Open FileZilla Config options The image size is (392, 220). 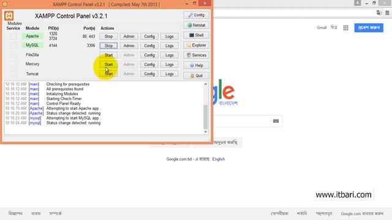click(x=149, y=55)
